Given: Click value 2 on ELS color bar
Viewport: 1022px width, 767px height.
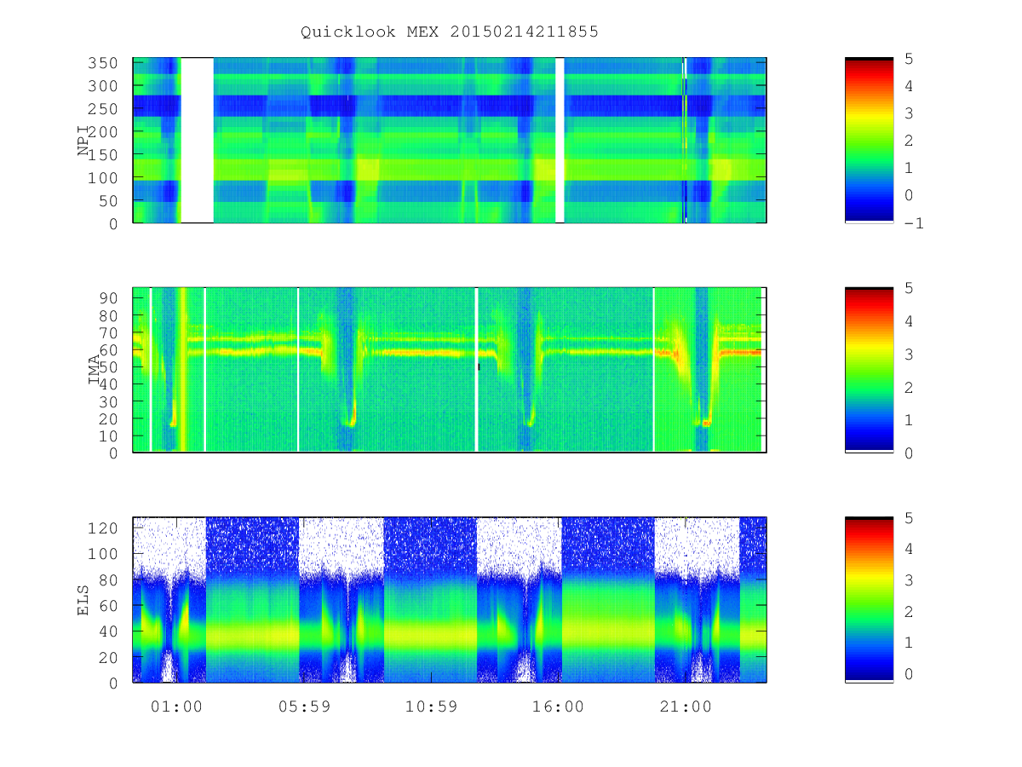Looking at the screenshot, I should [909, 611].
